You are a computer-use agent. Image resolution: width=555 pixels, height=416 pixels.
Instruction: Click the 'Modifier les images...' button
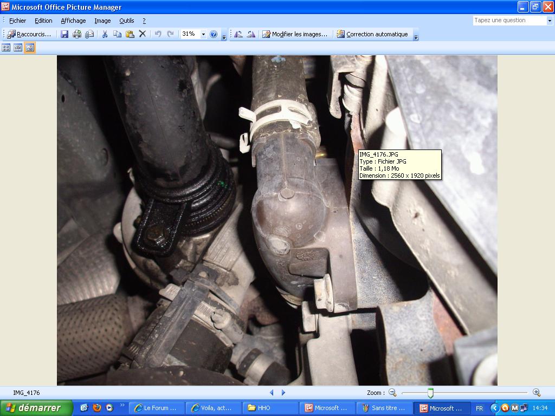pos(295,34)
